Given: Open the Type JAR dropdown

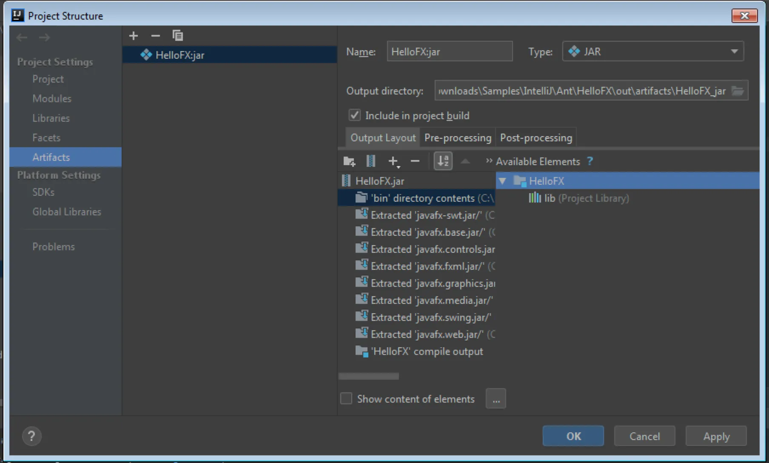Looking at the screenshot, I should coord(653,51).
